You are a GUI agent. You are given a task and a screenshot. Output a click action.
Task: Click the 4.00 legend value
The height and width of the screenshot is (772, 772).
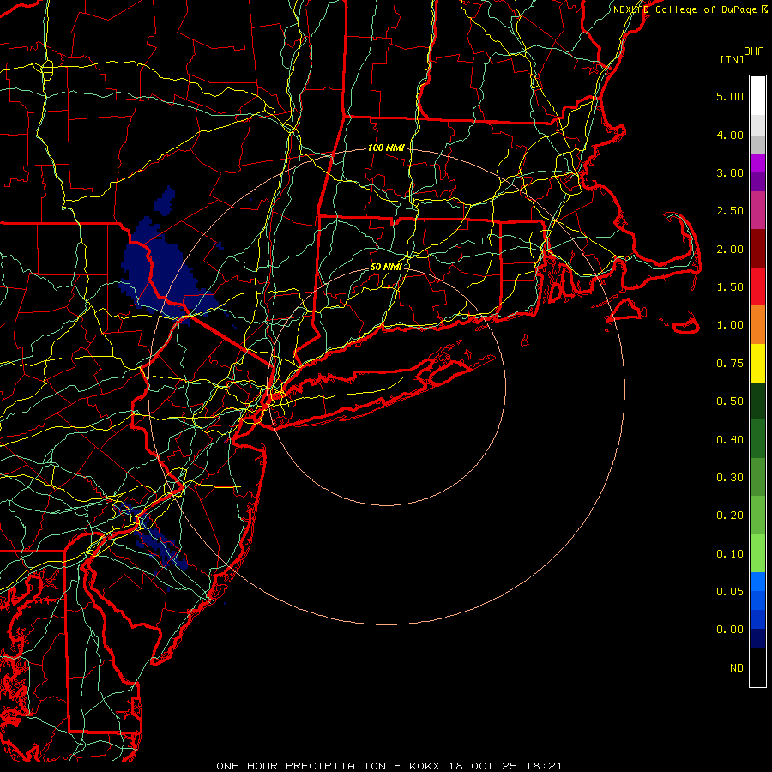click(x=730, y=135)
